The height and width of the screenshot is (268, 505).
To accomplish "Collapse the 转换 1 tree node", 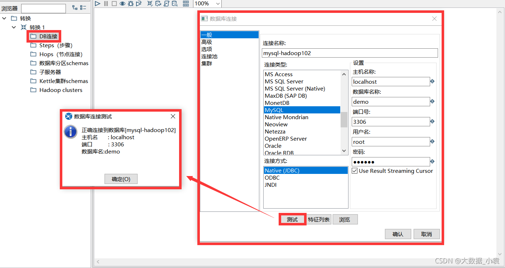I will [14, 27].
